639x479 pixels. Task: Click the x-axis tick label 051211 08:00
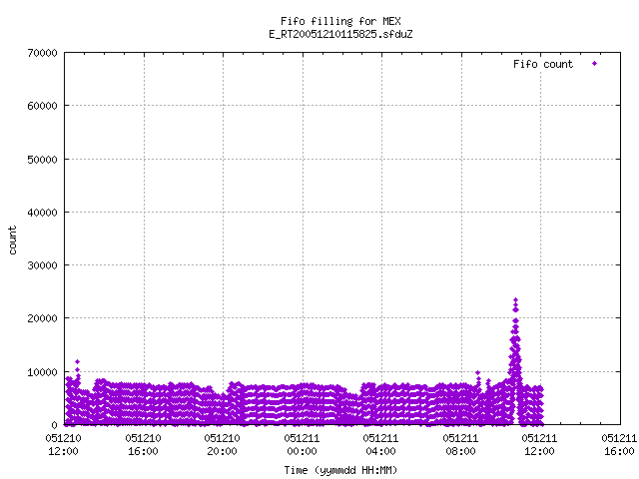[461, 445]
